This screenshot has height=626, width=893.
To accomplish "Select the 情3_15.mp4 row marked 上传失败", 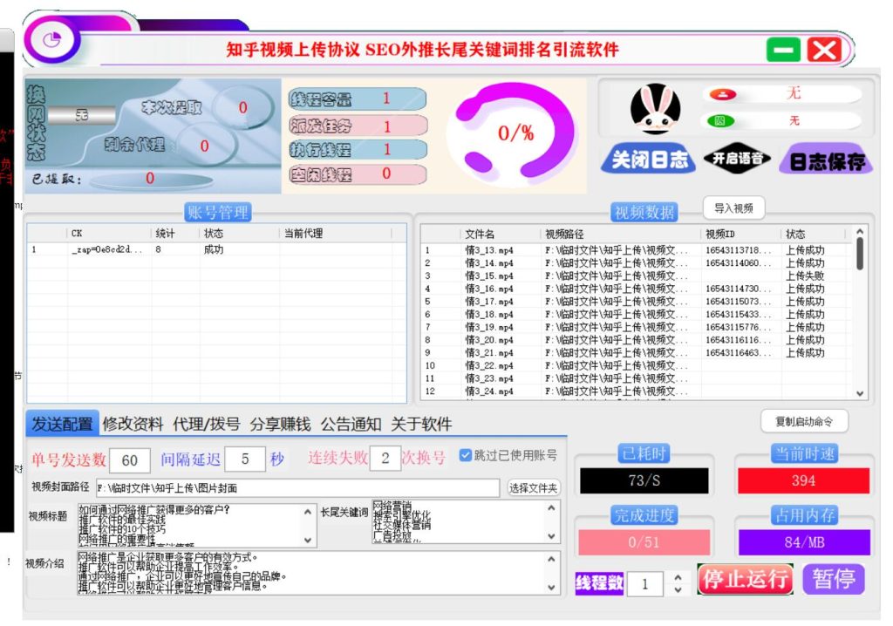I will pyautogui.click(x=523, y=275).
